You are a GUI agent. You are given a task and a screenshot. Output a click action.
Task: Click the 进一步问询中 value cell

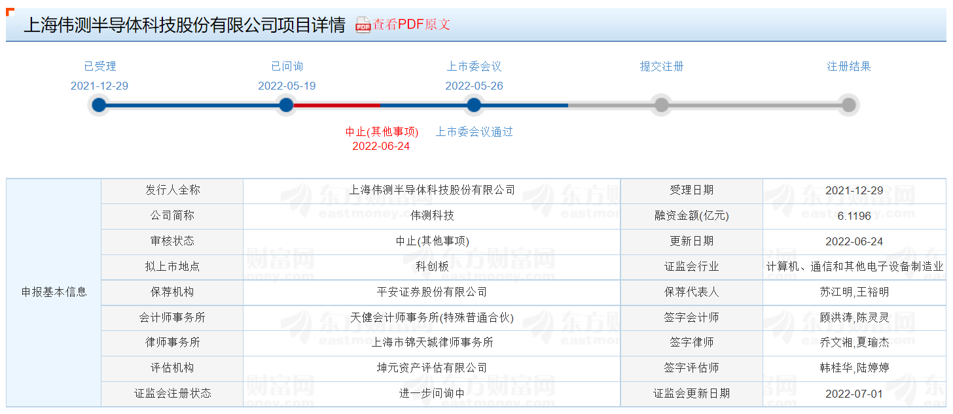pos(432,394)
